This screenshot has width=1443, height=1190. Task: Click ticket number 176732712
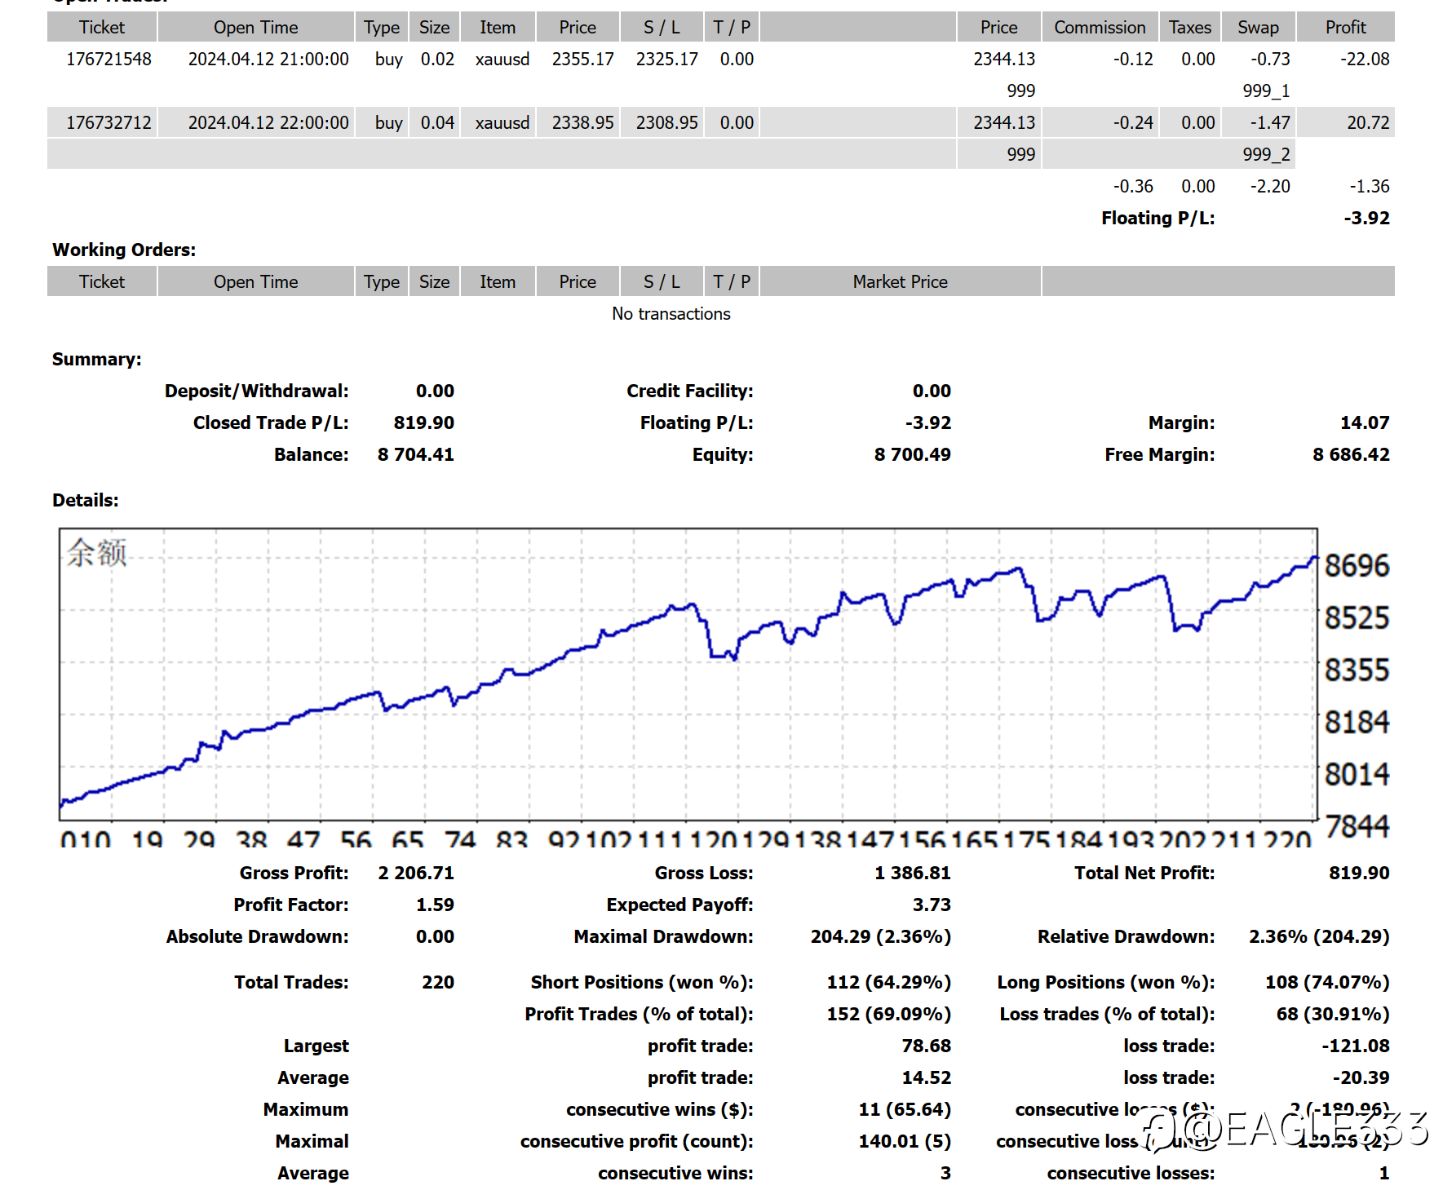tap(108, 123)
